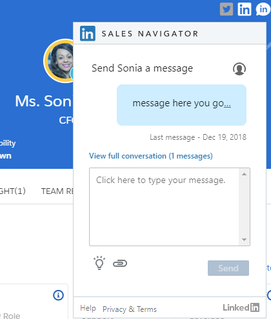Send the message with Send button
Viewport: 271px width, 319px height.
[x=228, y=268]
